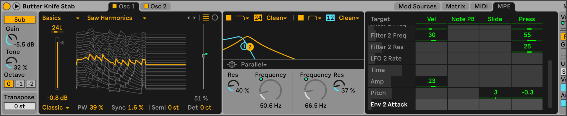
Task: Click Filter 2 Freq Press cell 55
Action: click(527, 36)
